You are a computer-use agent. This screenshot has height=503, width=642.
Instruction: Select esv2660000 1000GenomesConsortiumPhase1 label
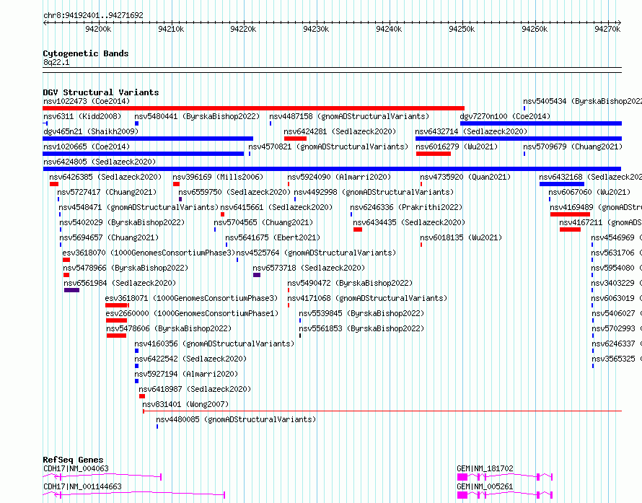click(192, 313)
